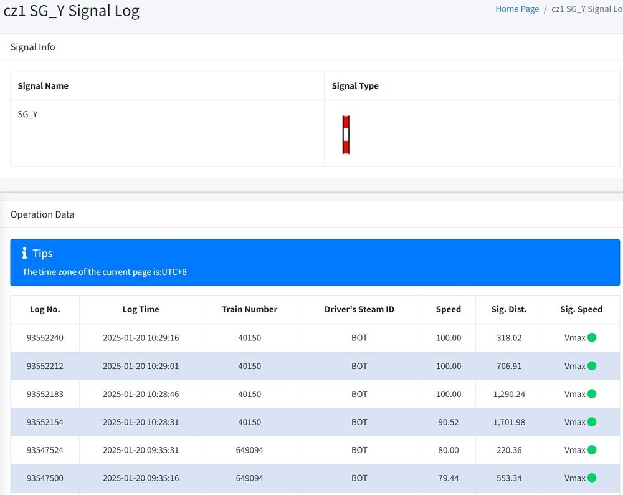Image resolution: width=623 pixels, height=495 pixels.
Task: Open the Home Page breadcrumb link
Action: (517, 9)
